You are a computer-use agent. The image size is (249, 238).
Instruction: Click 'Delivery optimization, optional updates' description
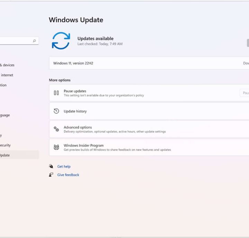click(115, 132)
